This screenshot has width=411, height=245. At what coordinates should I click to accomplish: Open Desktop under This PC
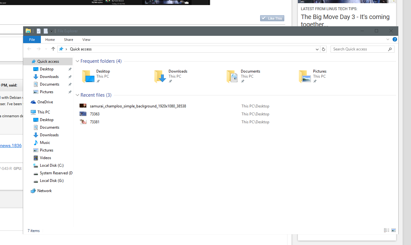tap(47, 120)
